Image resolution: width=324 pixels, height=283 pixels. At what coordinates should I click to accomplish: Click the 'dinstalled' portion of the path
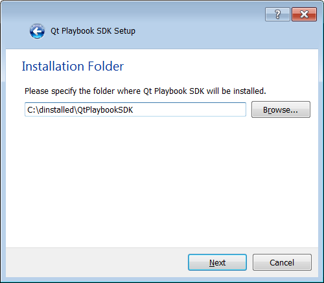(56, 110)
